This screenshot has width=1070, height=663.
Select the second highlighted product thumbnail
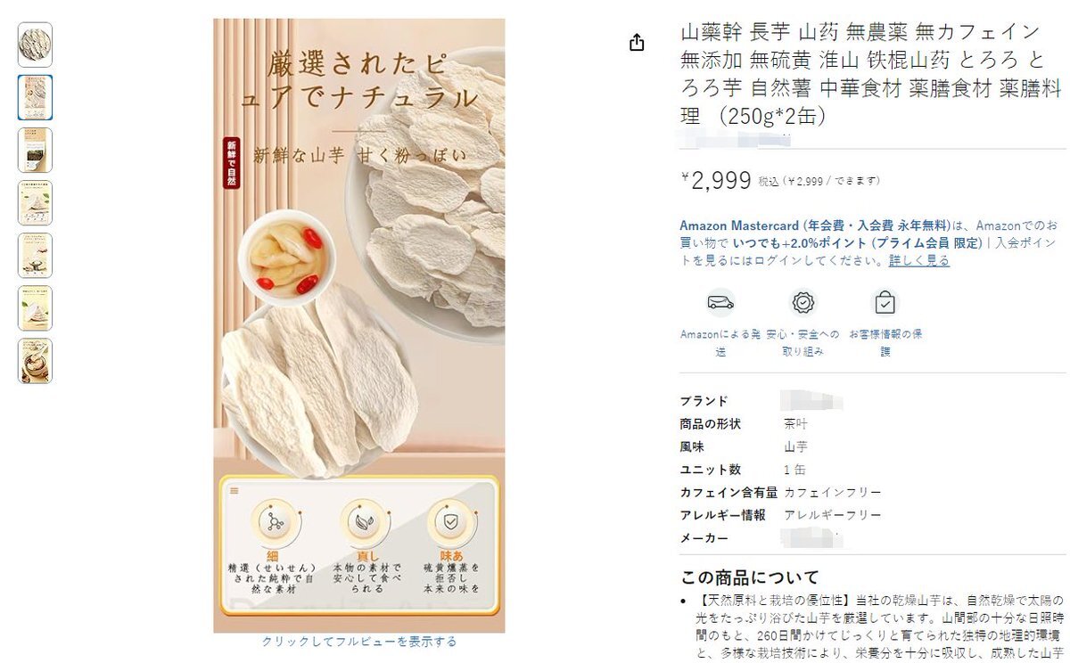pos(36,97)
